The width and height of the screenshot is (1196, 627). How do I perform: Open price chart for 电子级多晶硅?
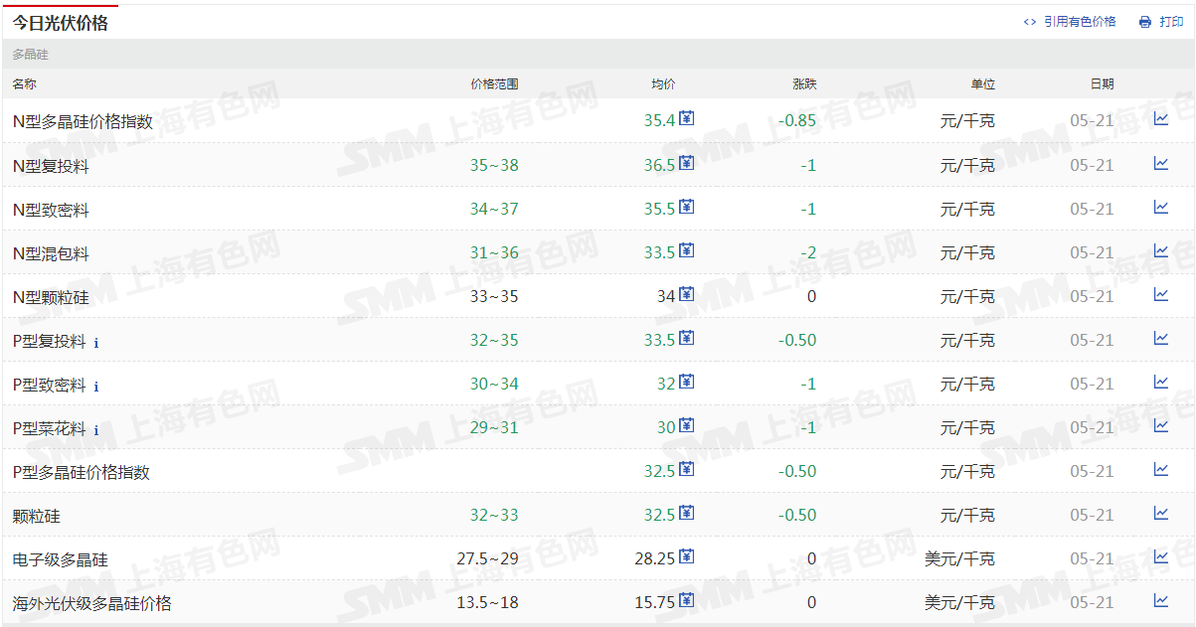[x=1161, y=556]
